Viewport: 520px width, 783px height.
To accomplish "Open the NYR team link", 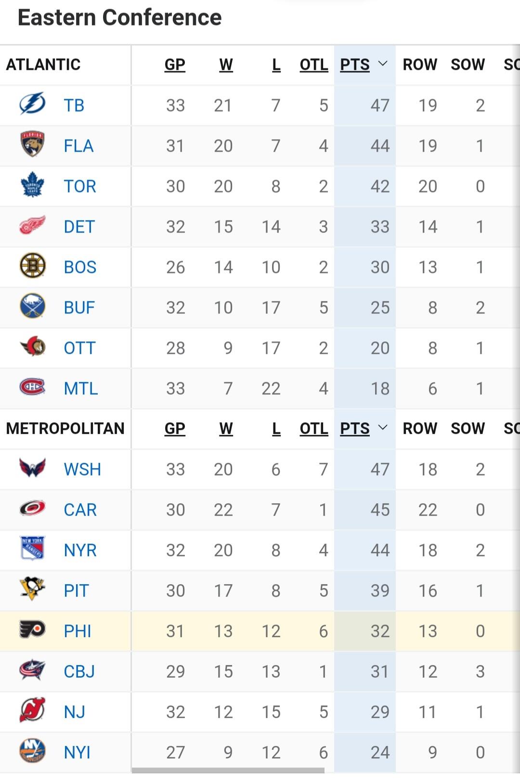I will click(80, 550).
